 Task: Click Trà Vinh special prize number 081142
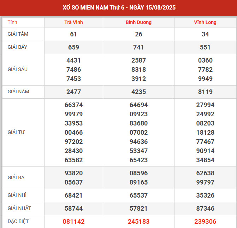[73, 222]
